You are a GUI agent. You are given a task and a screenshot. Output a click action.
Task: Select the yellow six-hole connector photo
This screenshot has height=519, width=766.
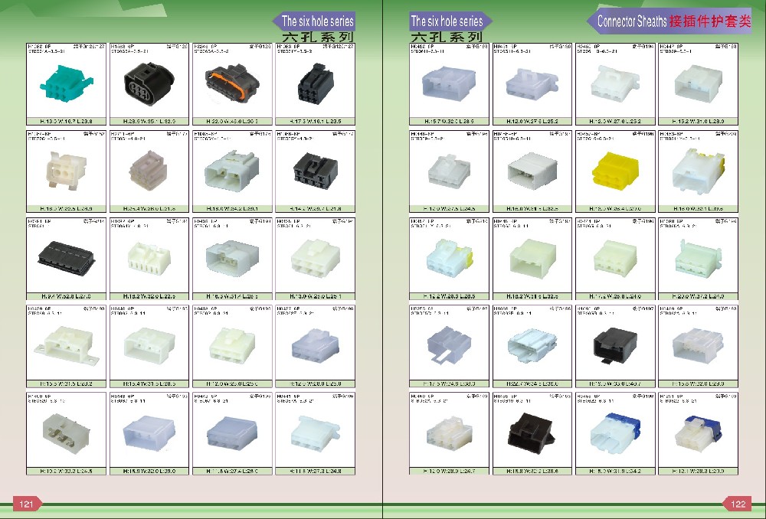pyautogui.click(x=615, y=171)
